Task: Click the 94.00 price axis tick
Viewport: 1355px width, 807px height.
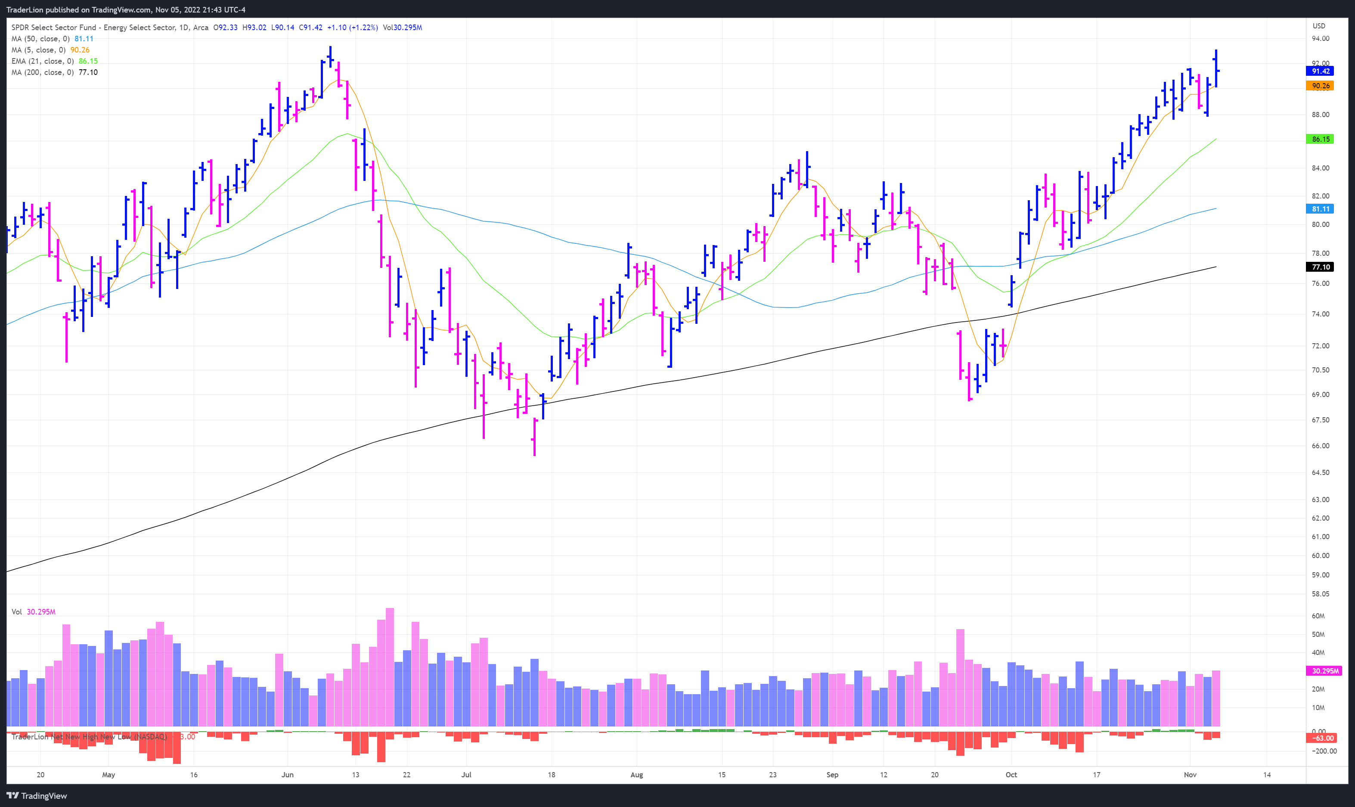Action: [1320, 39]
